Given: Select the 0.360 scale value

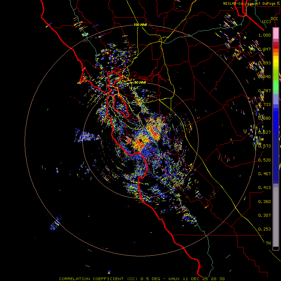Looking at the screenshot, I should click(x=264, y=202).
